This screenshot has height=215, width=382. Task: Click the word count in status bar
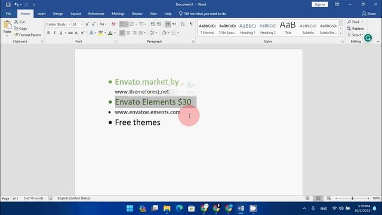tap(33, 198)
